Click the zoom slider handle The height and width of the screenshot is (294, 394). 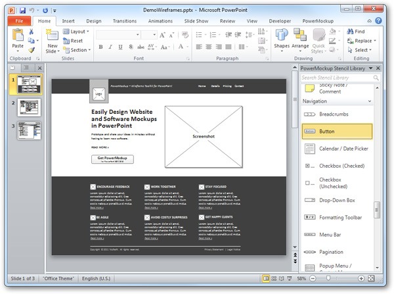pyautogui.click(x=328, y=278)
